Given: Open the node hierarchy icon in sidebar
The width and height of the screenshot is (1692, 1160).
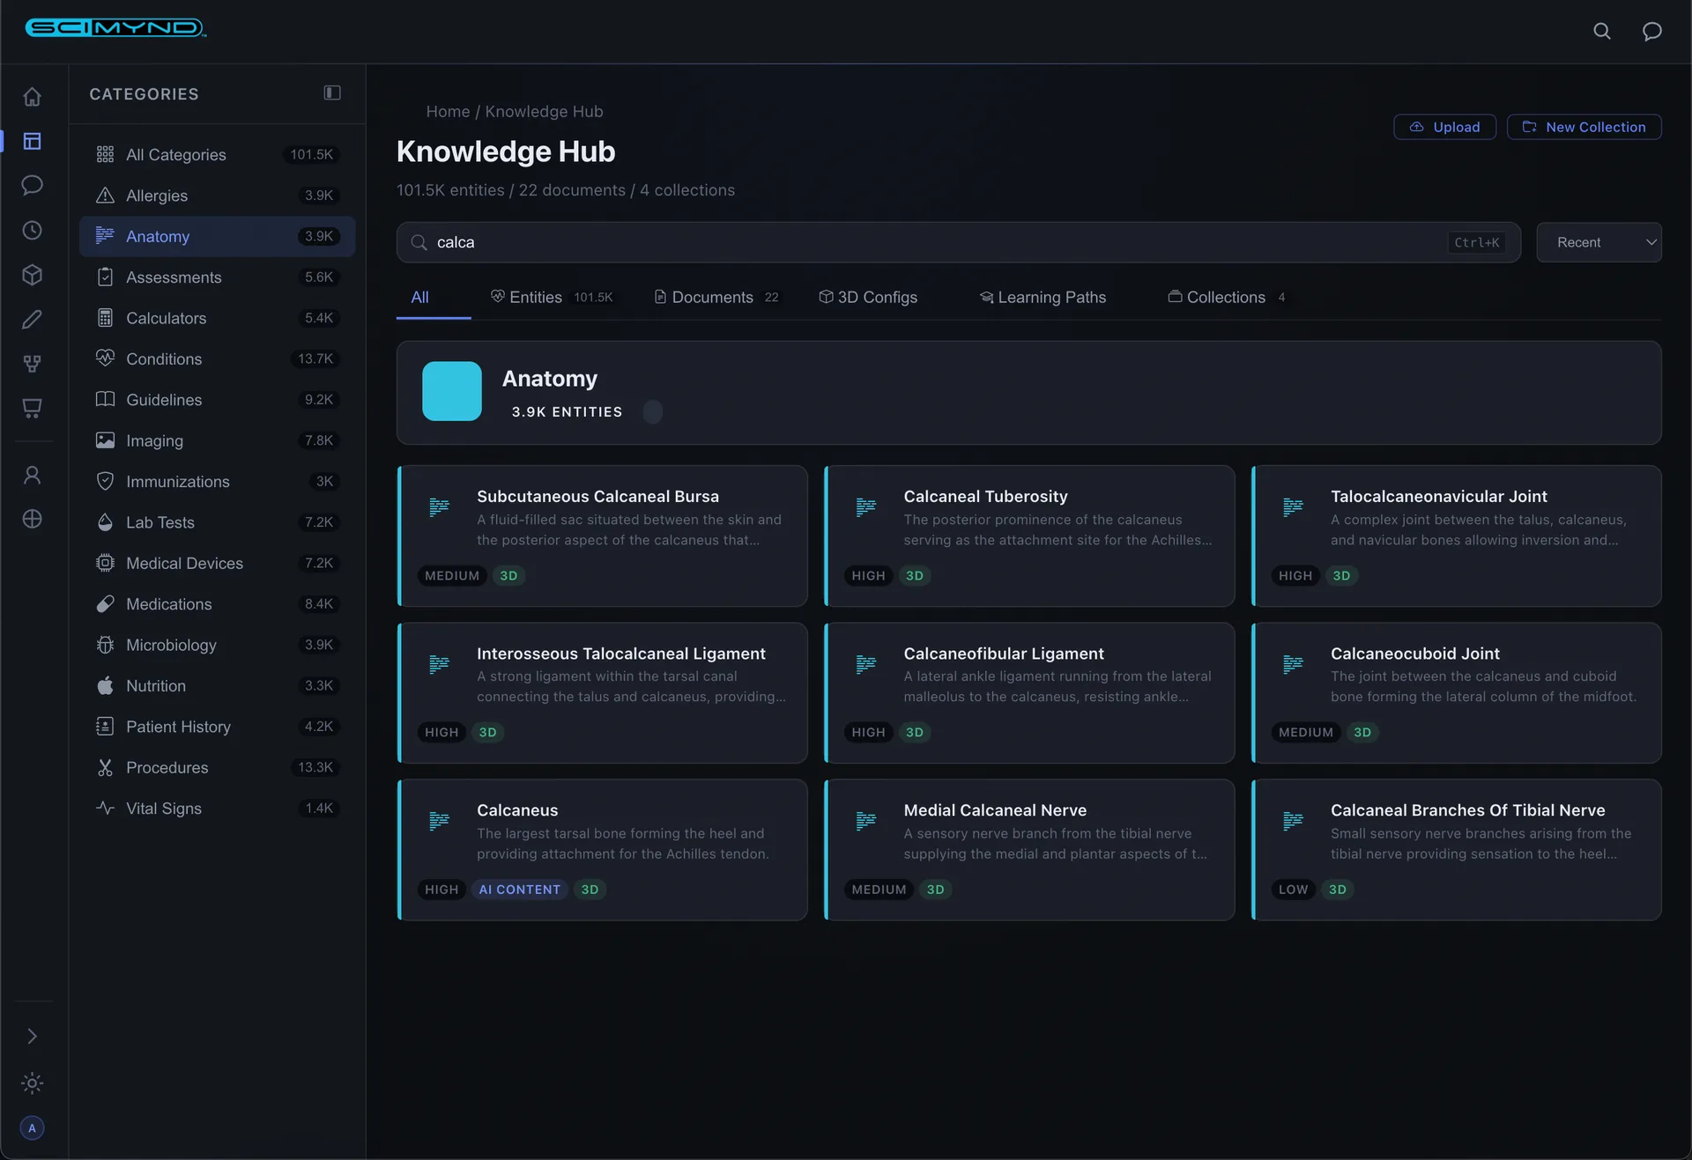Looking at the screenshot, I should coord(33,364).
